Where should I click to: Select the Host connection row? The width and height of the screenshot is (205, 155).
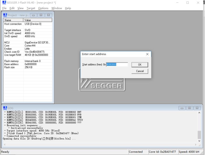point(28,24)
